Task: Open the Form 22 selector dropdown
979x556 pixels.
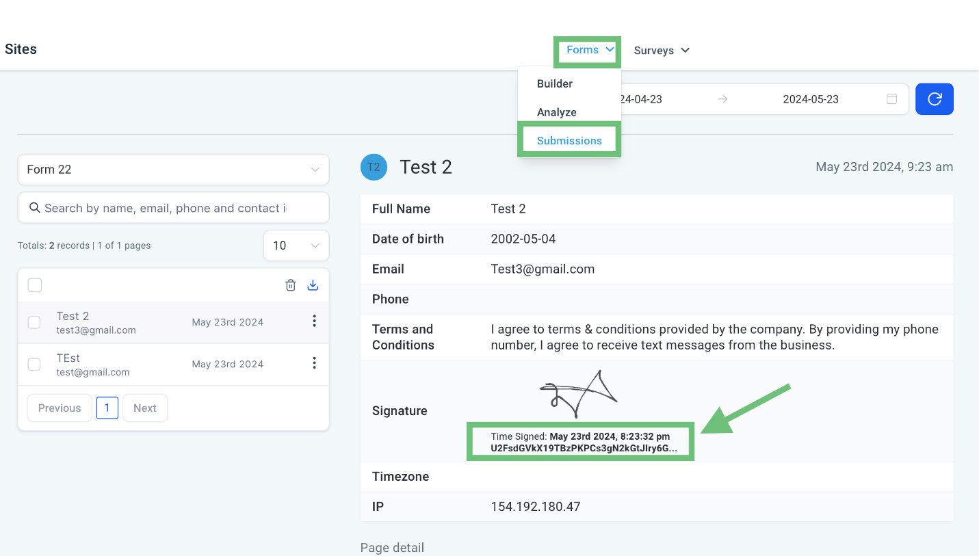Action: (x=173, y=170)
